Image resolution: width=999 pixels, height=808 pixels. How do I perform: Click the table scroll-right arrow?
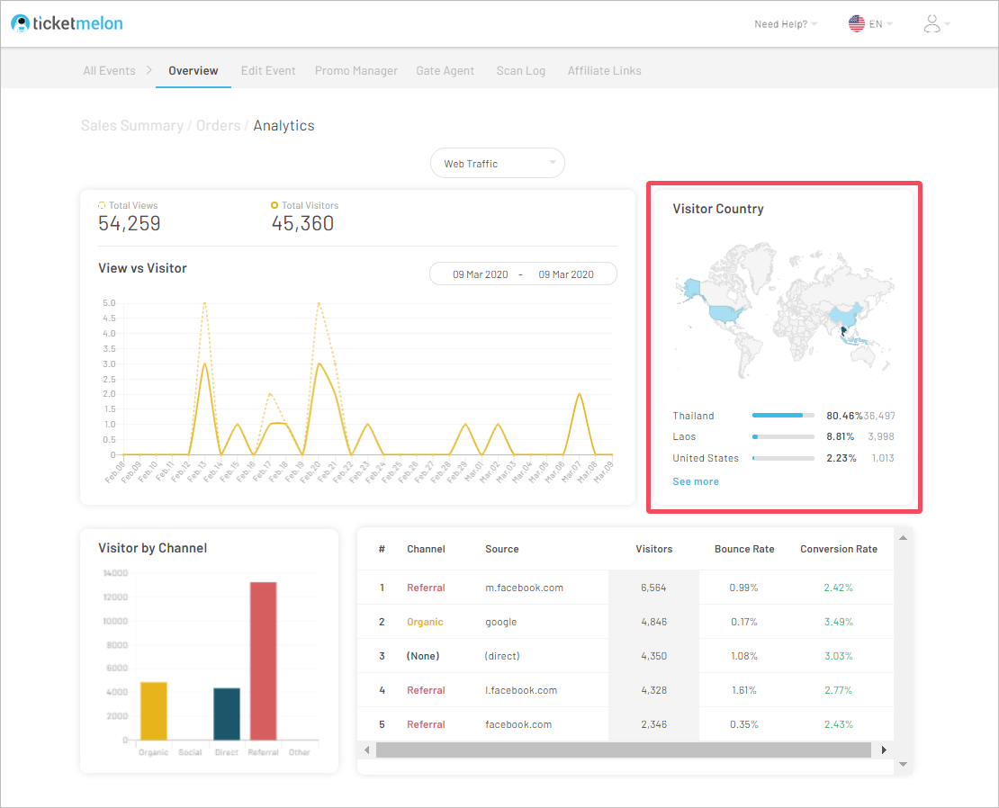click(x=884, y=750)
